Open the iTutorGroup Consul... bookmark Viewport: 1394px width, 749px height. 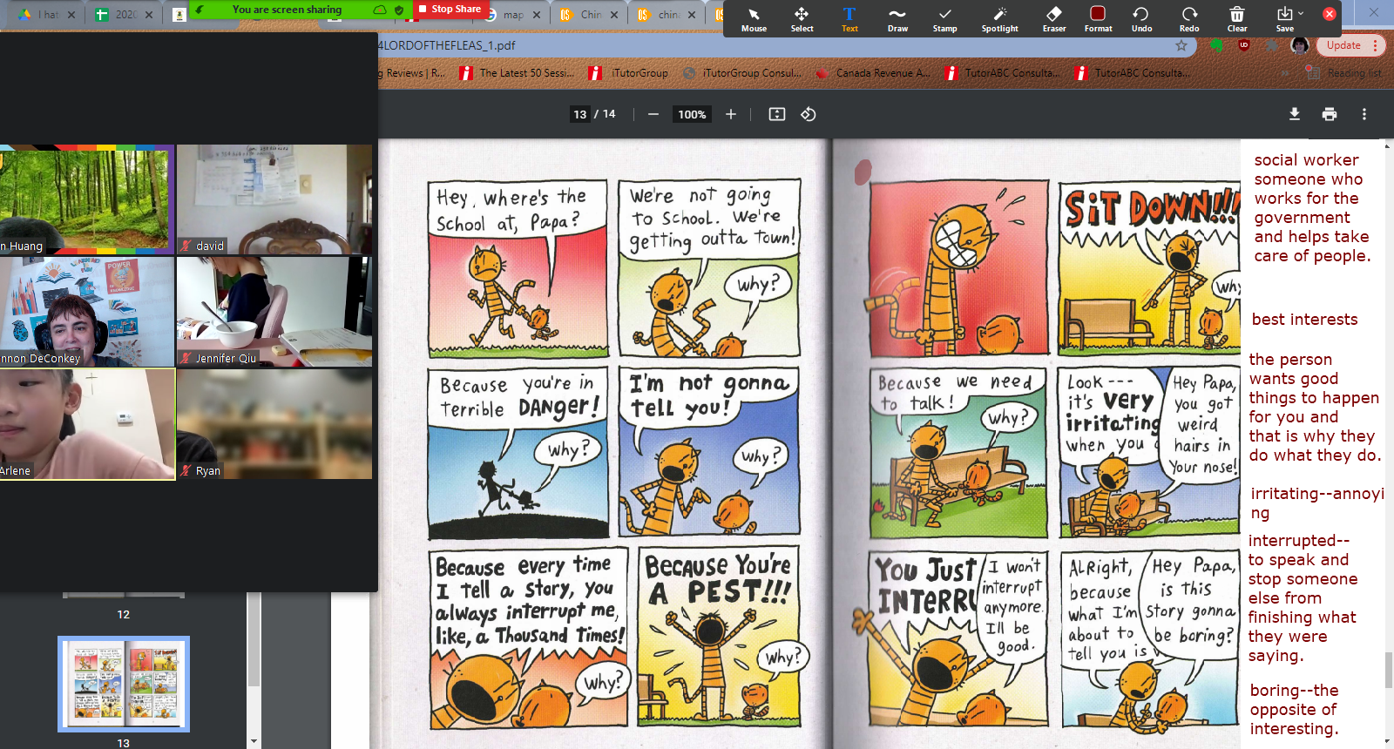point(741,73)
